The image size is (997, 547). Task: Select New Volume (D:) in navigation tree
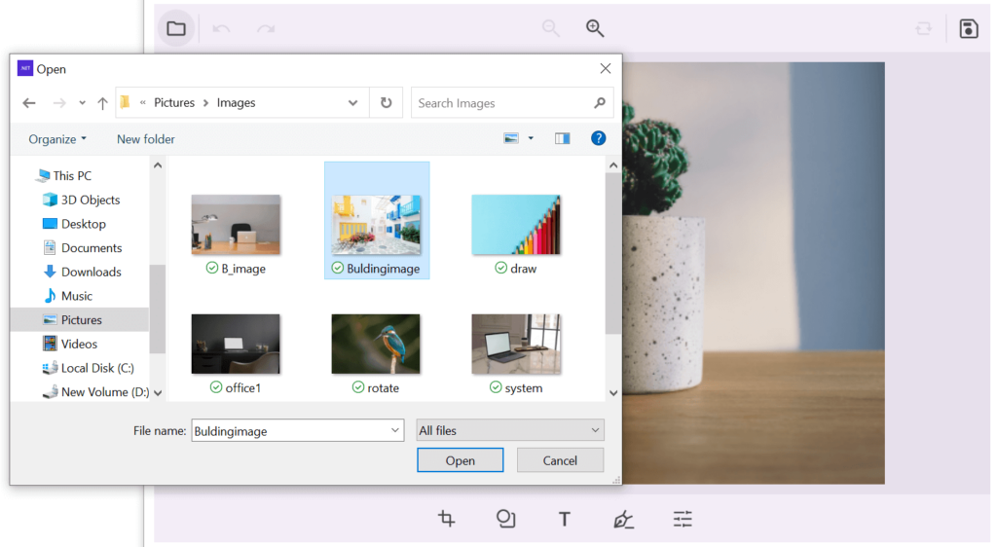click(95, 392)
